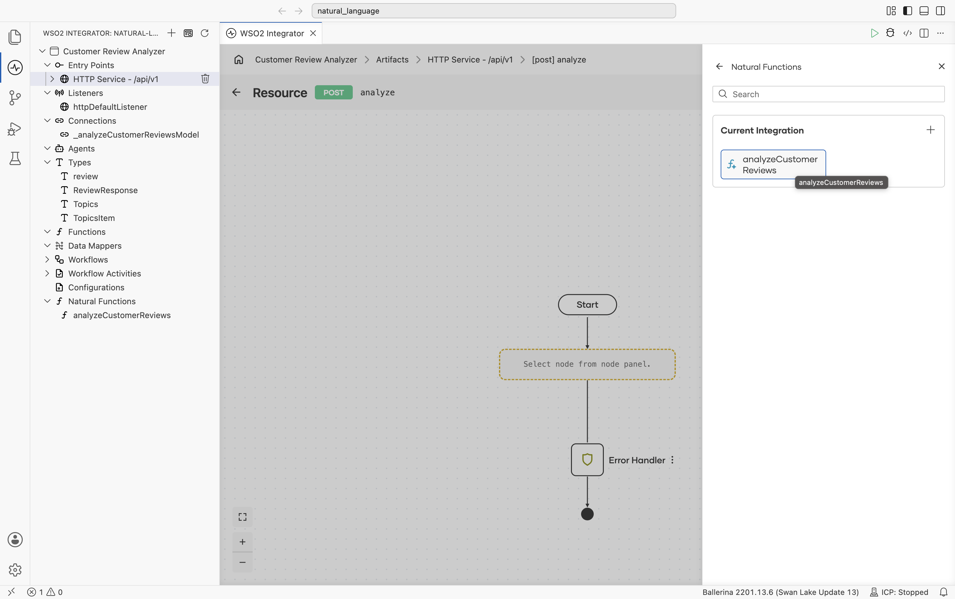Go back from Natural Functions panel
The width and height of the screenshot is (955, 599).
719,67
